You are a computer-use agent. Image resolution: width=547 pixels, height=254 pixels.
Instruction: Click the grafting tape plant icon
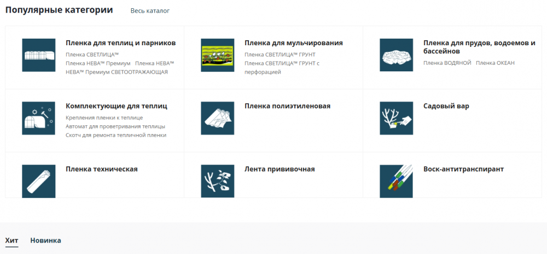click(217, 181)
